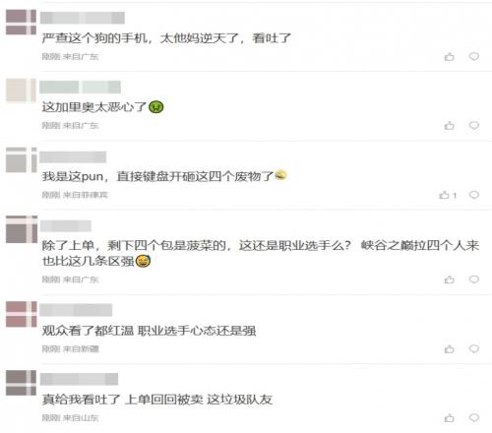The width and height of the screenshot is (492, 433).
Task: Like the 观众看了都红温 comment
Action: (x=450, y=349)
